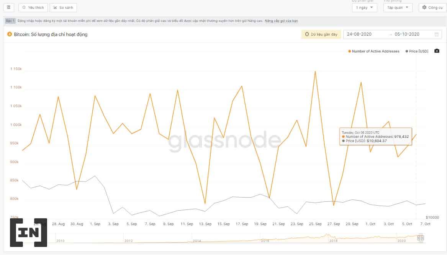Image resolution: width=447 pixels, height=255 pixels.
Task: Open the So sánh compare button
Action: click(x=63, y=7)
